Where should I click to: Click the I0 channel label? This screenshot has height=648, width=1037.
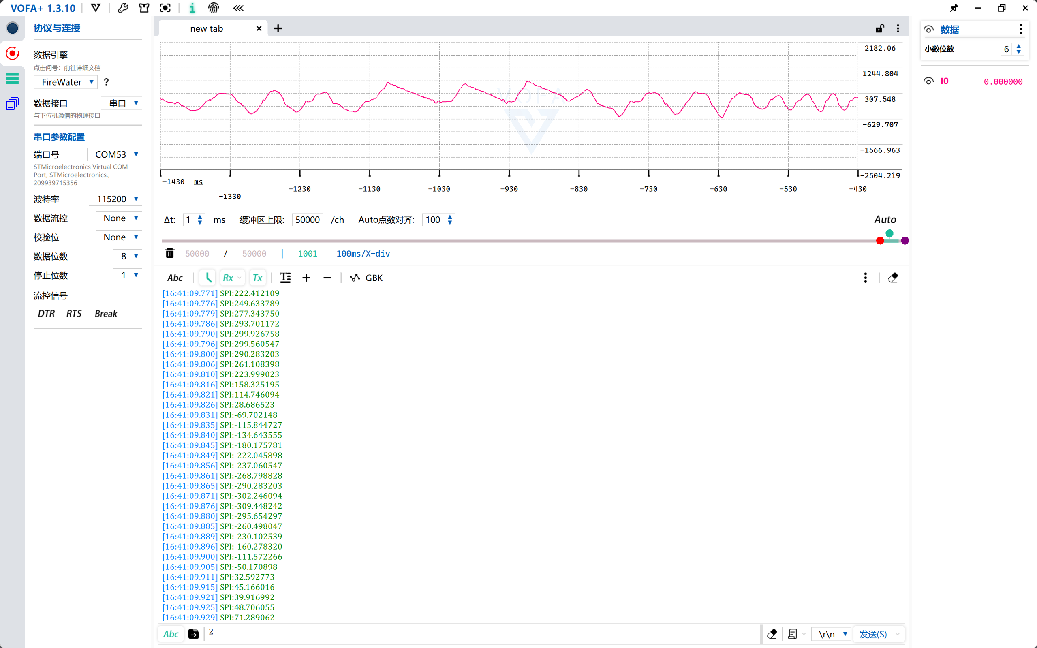click(945, 81)
